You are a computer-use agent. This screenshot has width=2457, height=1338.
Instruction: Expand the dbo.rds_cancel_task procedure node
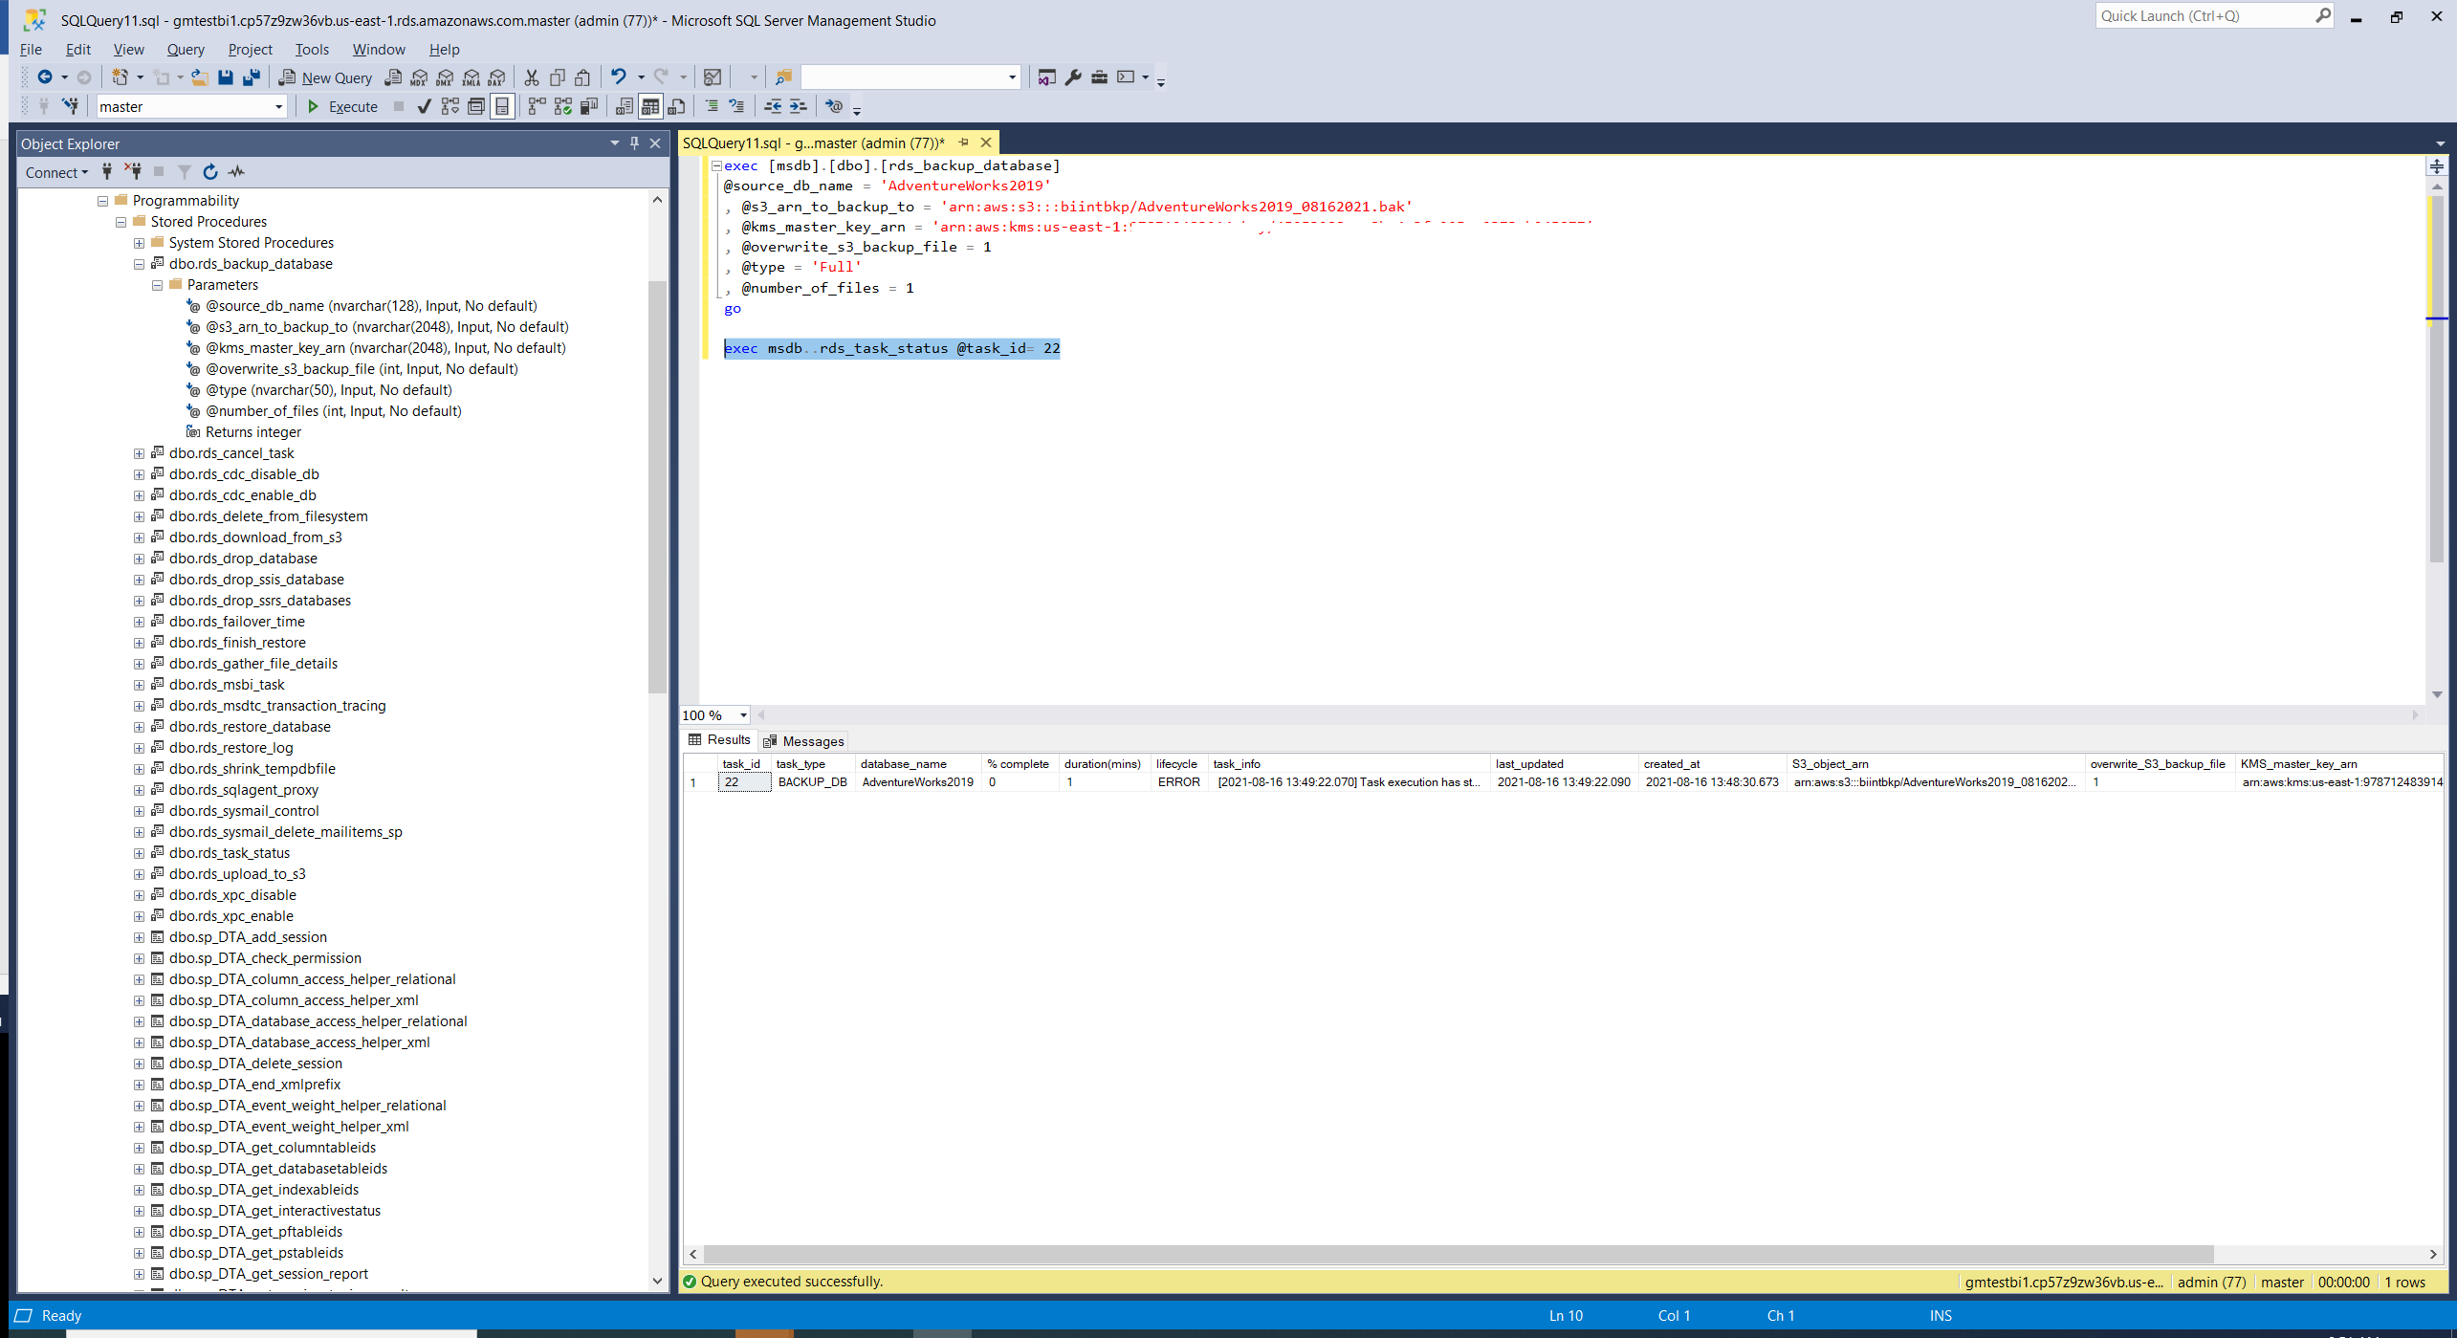pos(140,453)
